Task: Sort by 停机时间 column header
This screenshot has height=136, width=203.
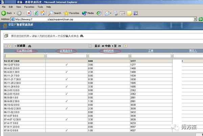Action: (109, 51)
